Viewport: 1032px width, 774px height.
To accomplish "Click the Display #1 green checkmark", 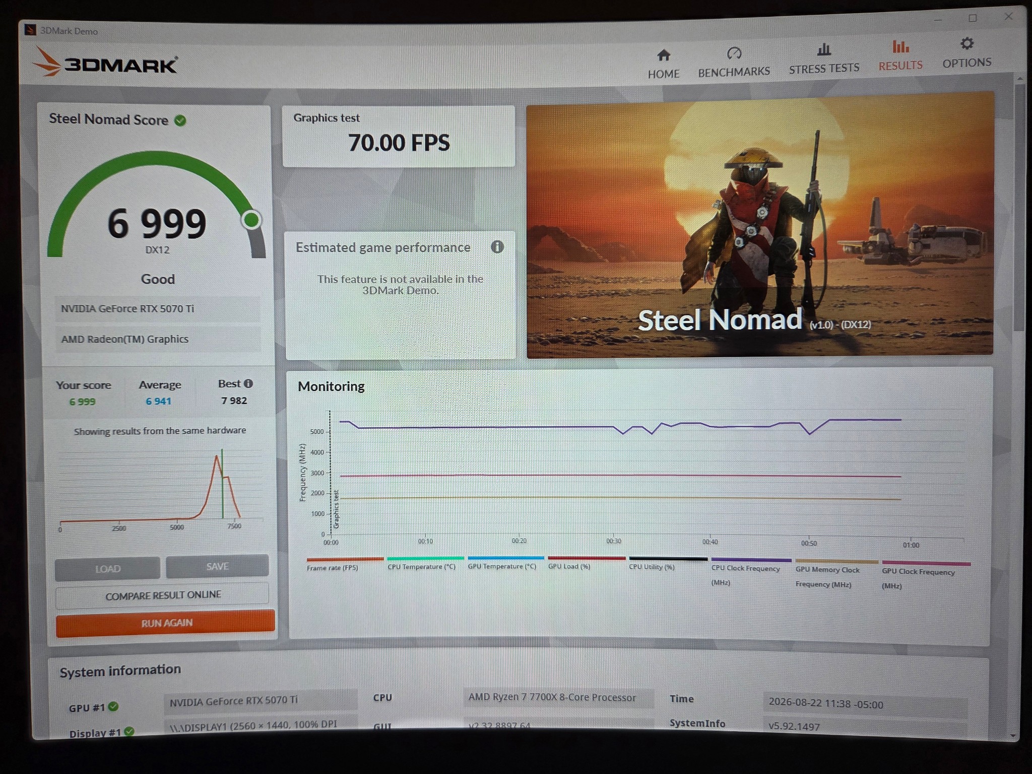I will click(129, 731).
